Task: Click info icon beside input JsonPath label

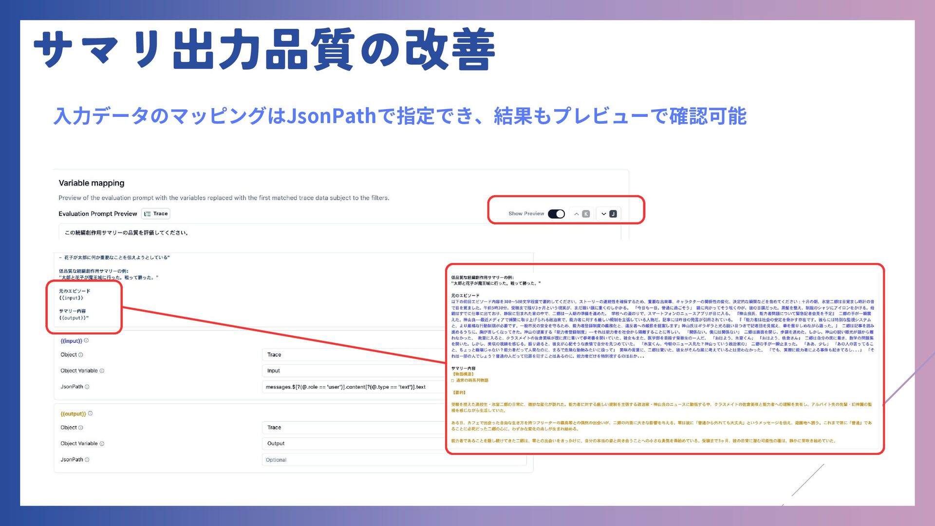Action: pyautogui.click(x=87, y=387)
